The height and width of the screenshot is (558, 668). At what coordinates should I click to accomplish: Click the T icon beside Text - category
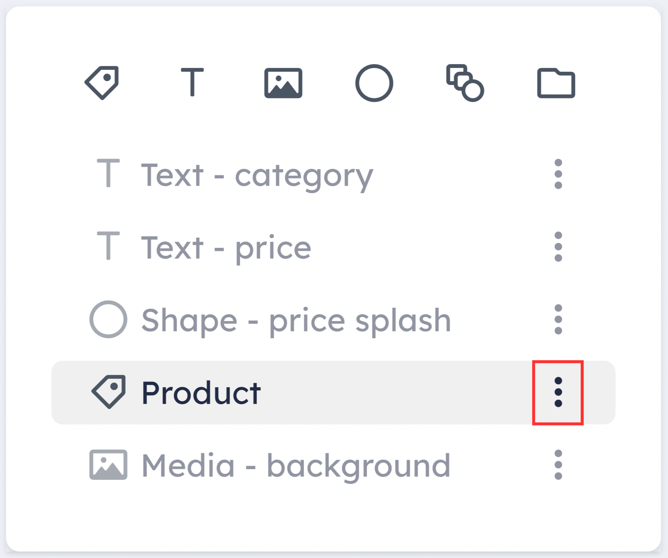(109, 173)
